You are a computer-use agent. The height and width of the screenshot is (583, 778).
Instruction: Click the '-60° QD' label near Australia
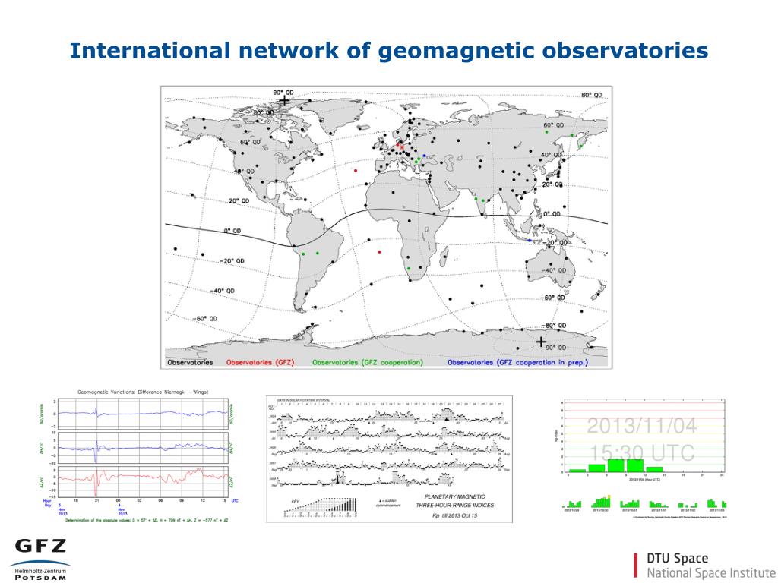(552, 298)
